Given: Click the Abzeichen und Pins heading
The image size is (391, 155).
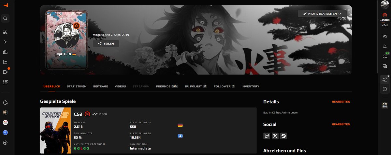Looking at the screenshot, I should coord(284,151).
